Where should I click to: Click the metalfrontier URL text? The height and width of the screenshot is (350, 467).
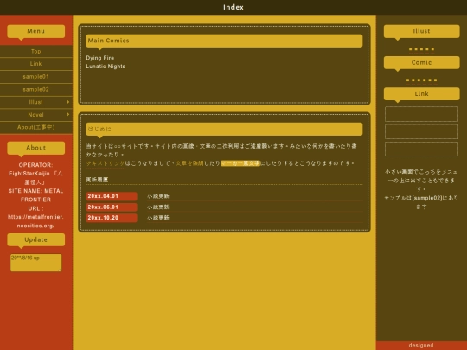[35, 221]
